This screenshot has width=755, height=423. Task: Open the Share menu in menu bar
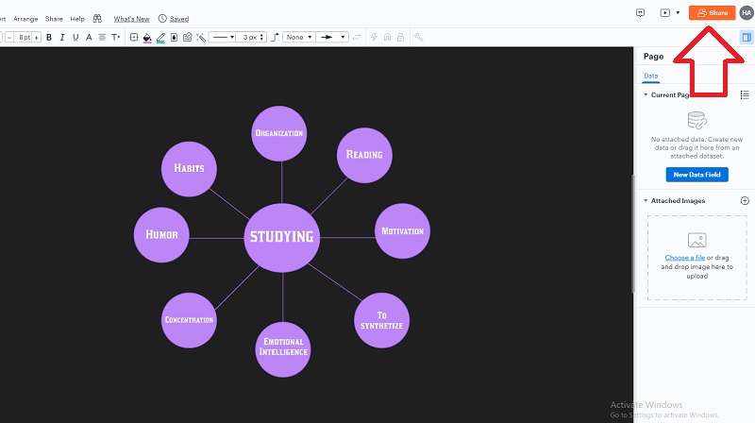pos(54,19)
